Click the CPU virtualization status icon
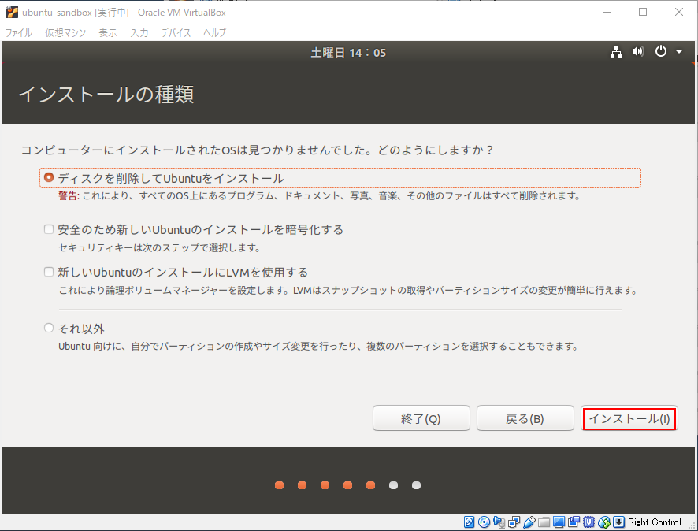Screen dimensions: 698x531 (588, 522)
